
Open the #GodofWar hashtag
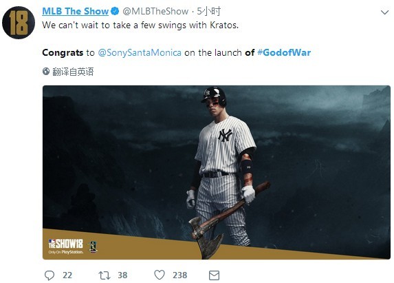click(x=284, y=52)
